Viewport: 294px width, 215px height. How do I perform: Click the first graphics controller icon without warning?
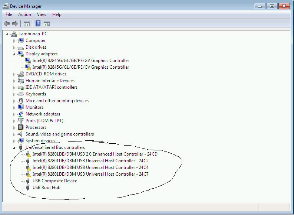(x=28, y=61)
